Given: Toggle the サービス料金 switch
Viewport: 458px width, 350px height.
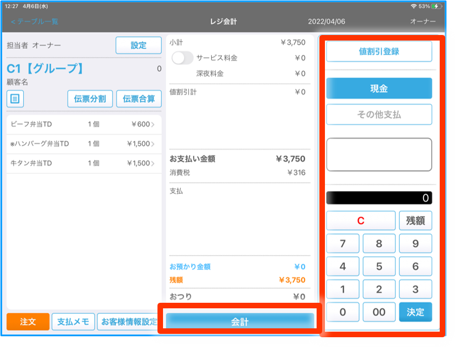Looking at the screenshot, I should [182, 58].
